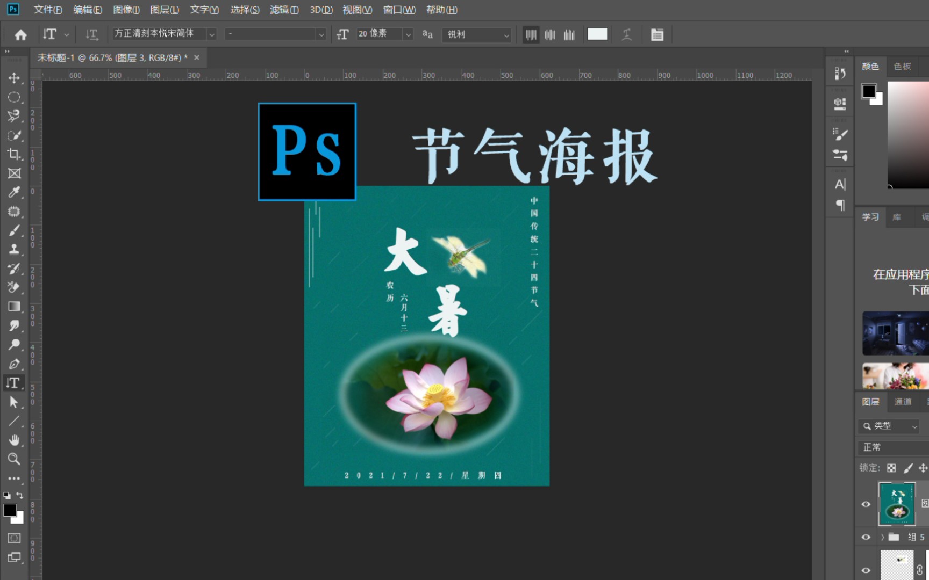929x580 pixels.
Task: Open the Character panel icon
Action: coord(840,184)
